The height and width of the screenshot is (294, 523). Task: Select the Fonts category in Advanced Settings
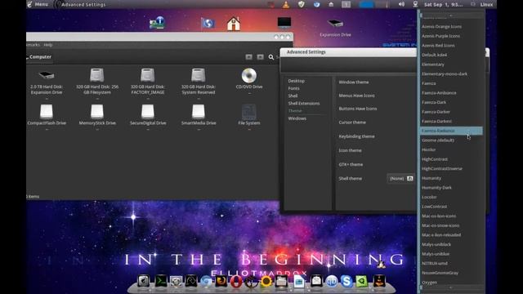point(293,88)
